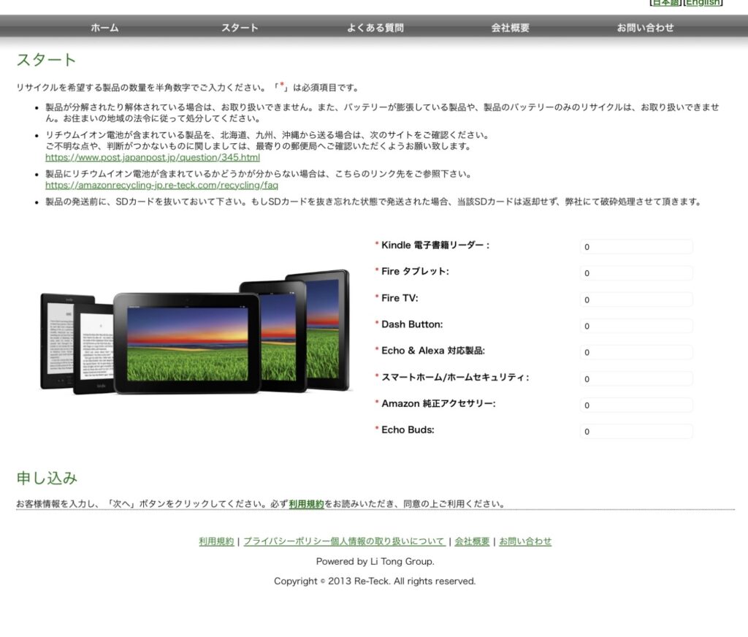Click the Kindle and Fire devices image
748x637 pixels.
point(195,332)
